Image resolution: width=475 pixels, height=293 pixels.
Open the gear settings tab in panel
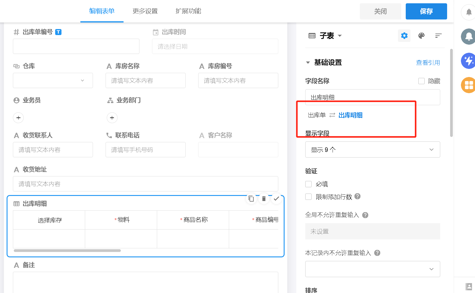404,36
